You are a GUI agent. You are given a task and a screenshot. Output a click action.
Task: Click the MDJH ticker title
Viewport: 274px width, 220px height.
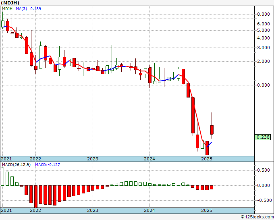tap(10, 3)
